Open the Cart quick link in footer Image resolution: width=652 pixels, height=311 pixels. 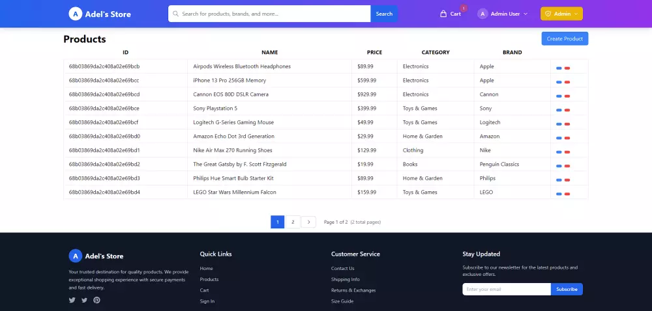tap(204, 290)
